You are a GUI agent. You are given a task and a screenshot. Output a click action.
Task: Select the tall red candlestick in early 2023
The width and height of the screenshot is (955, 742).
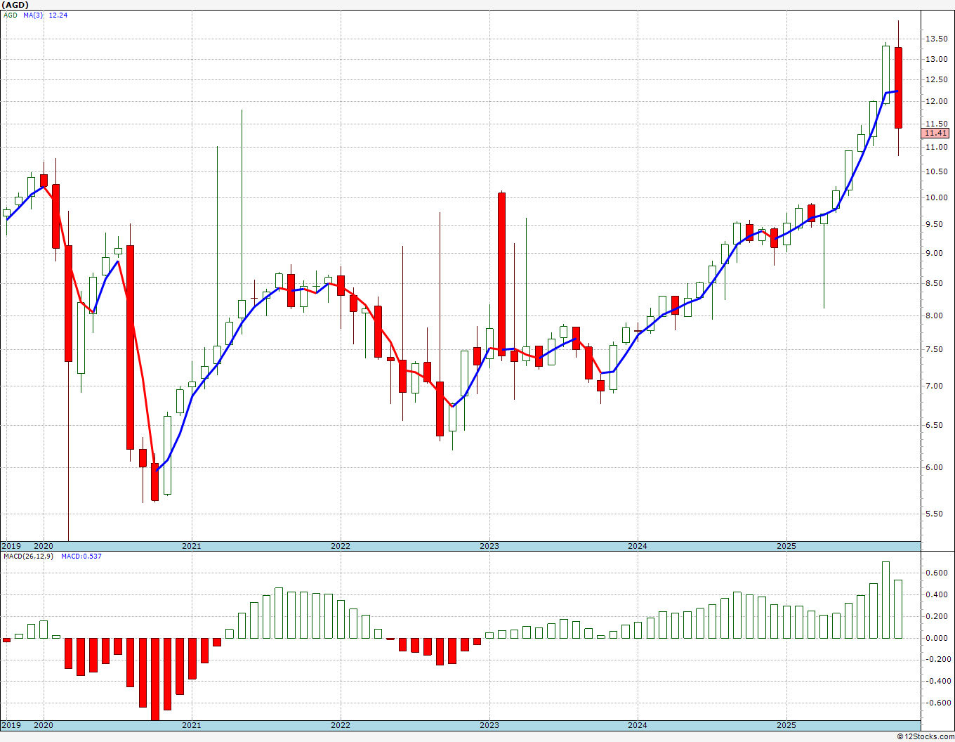(502, 274)
